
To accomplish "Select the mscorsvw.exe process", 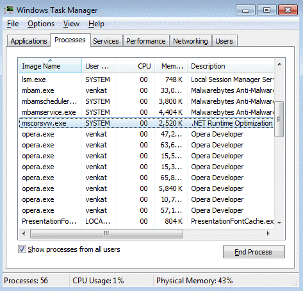I will [146, 123].
